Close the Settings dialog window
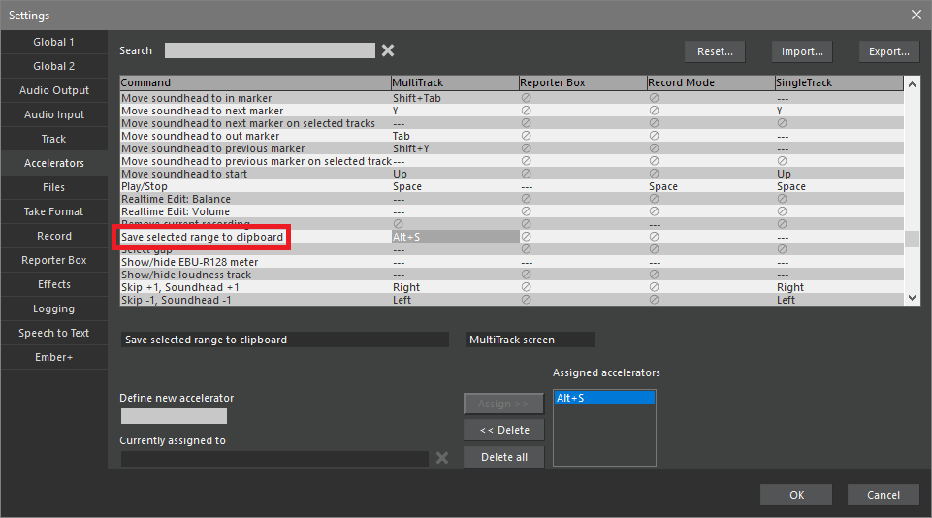 916,15
